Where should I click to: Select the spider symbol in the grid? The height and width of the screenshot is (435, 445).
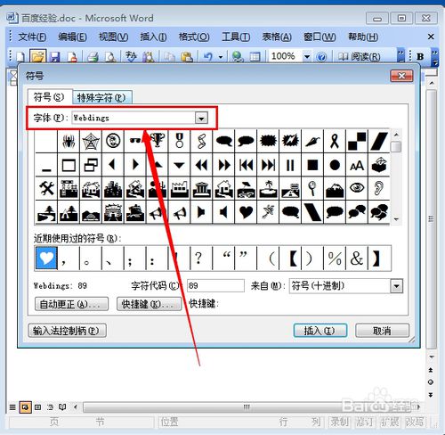click(x=69, y=141)
